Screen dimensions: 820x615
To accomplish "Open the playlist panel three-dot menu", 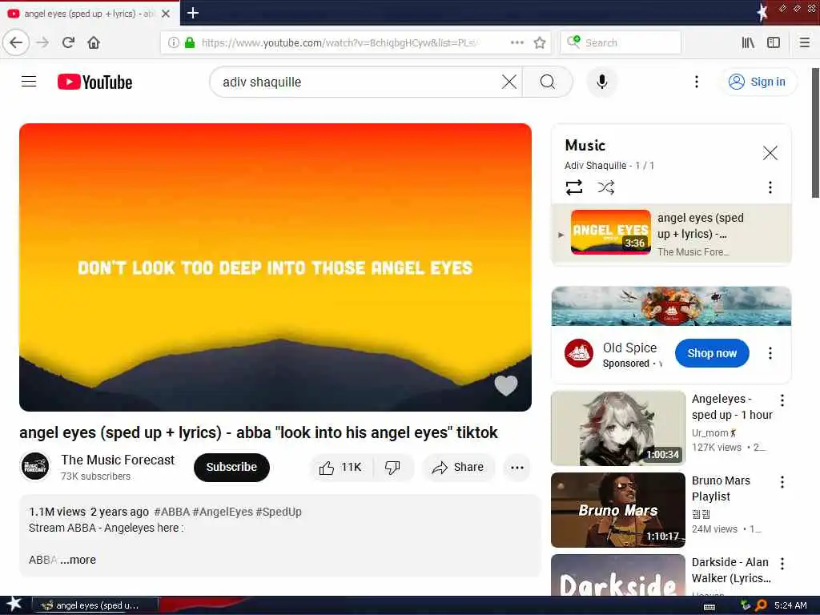I will (770, 187).
